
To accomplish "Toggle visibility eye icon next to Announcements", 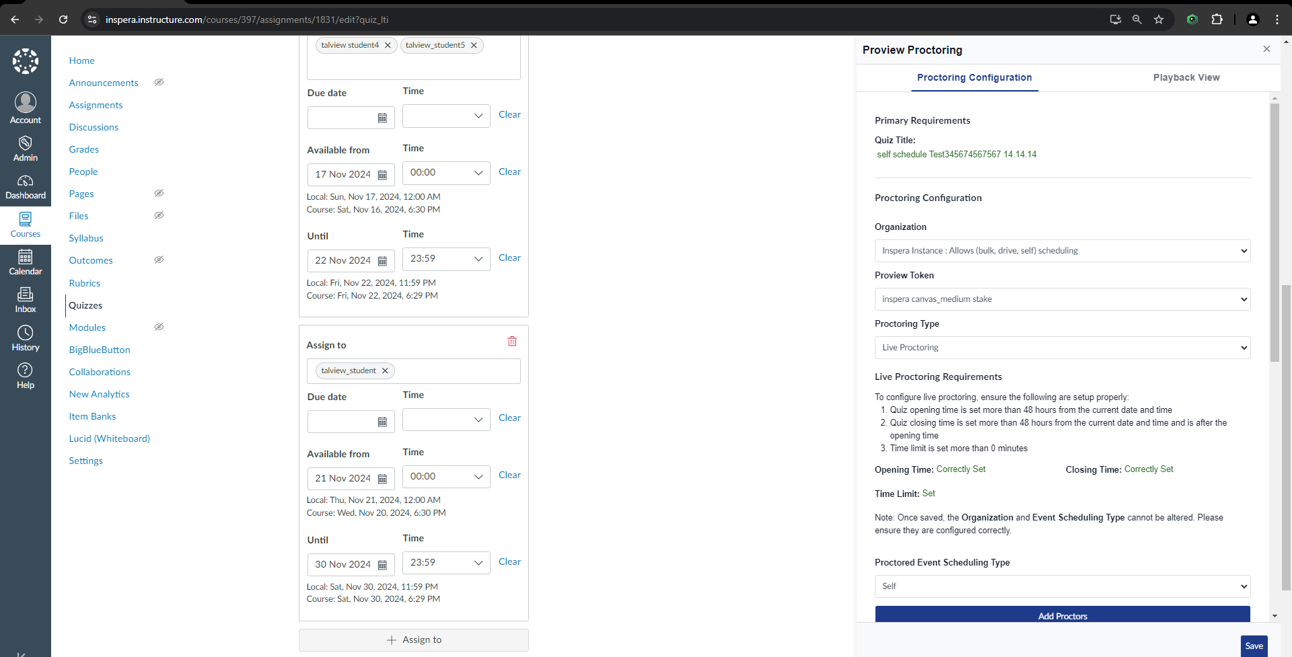I will (159, 82).
